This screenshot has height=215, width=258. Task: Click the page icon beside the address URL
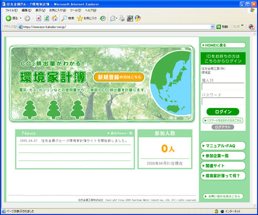(20, 27)
